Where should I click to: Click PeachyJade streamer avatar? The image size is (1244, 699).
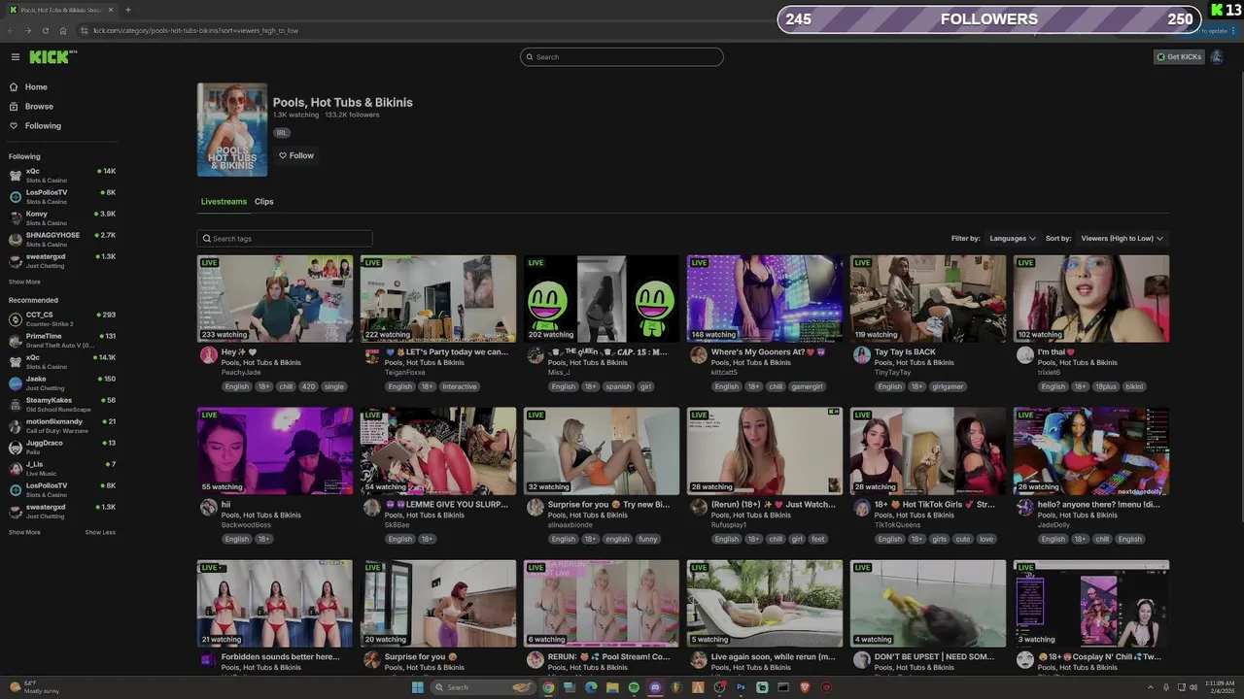(208, 355)
